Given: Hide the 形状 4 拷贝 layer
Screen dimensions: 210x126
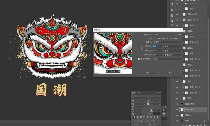Looking at the screenshot, I should pyautogui.click(x=177, y=110).
